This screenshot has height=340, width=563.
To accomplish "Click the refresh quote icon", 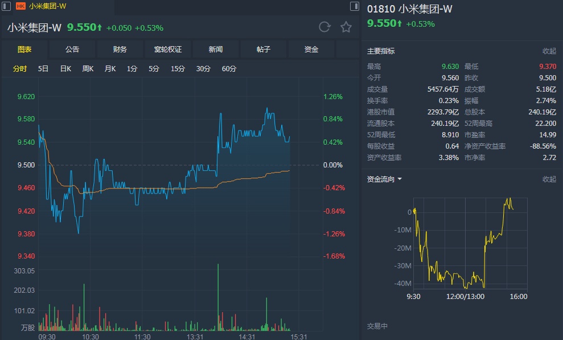I will 324,27.
